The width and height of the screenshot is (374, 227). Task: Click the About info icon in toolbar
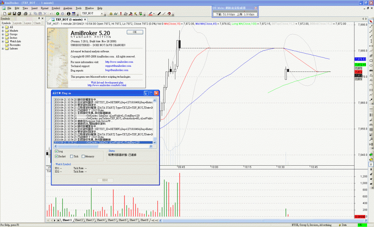68,14
